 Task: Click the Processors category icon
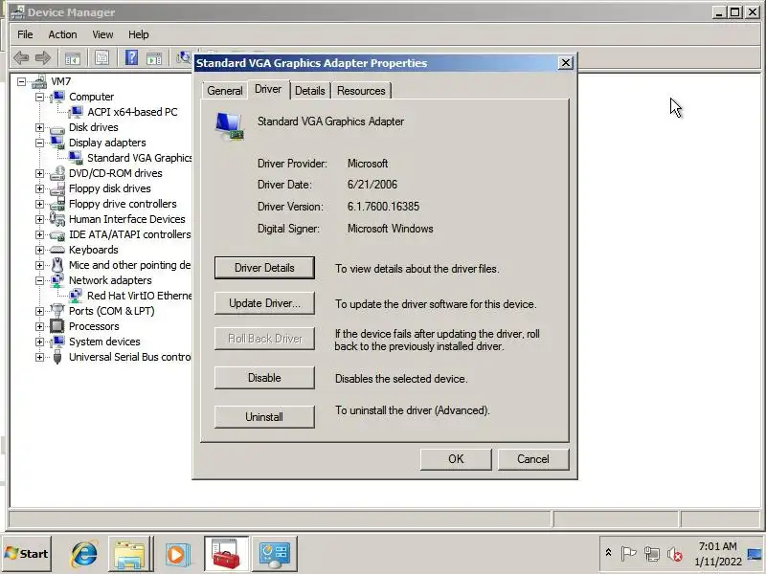(57, 326)
